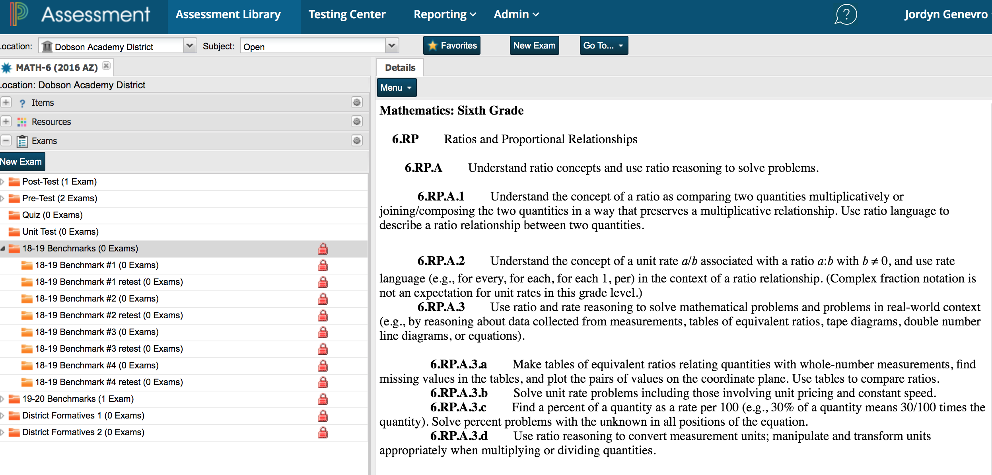Screen dimensions: 992x475
Task: Collapse the Exams section
Action: tap(6, 140)
